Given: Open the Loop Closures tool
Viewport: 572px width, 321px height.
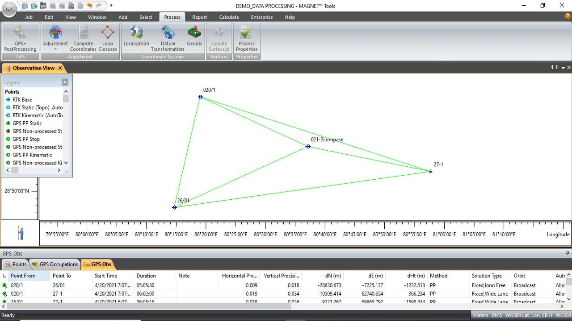Looking at the screenshot, I should click(108, 39).
